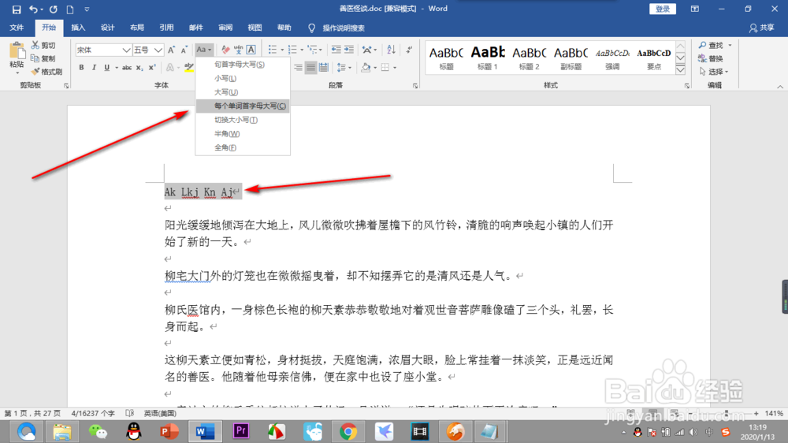Open the font size 五号 dropdown
The image size is (788, 443).
[x=158, y=50]
